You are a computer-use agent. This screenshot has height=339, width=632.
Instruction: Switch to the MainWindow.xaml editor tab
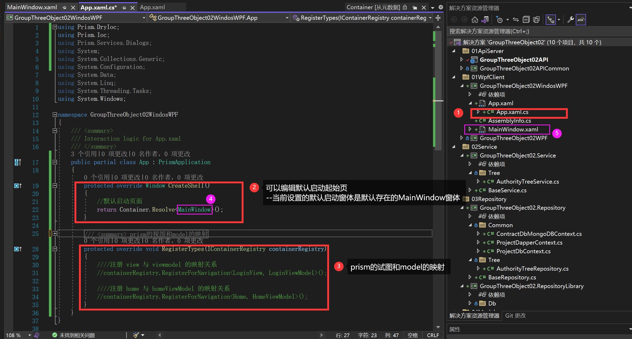(x=32, y=7)
